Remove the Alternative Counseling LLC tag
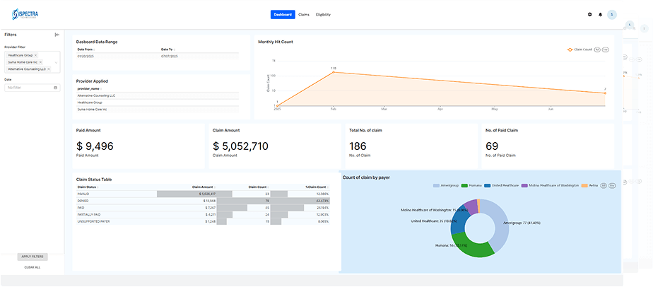653x287 pixels. pyautogui.click(x=49, y=69)
